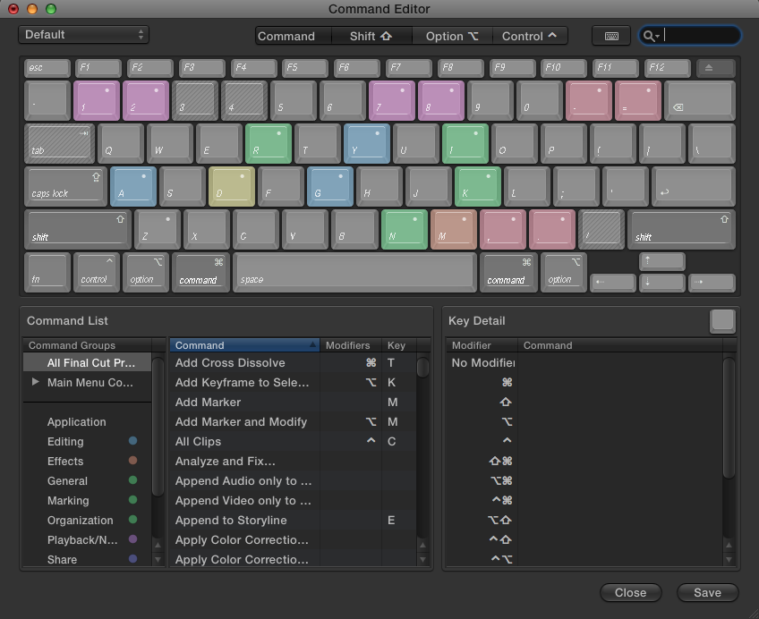Select Add Cross Dissolve command row
The width and height of the screenshot is (759, 619).
[x=230, y=362]
